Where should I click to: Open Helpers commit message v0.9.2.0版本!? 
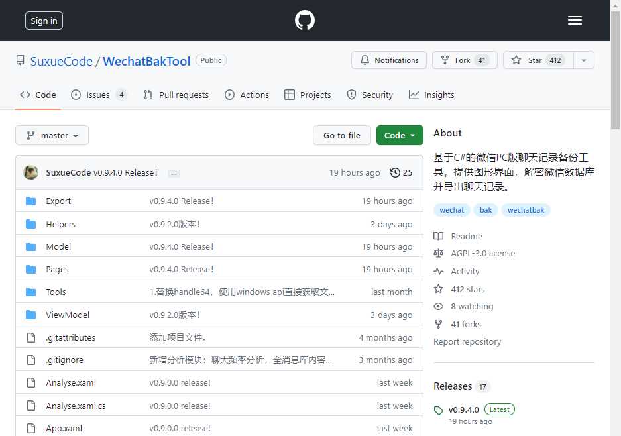click(175, 224)
